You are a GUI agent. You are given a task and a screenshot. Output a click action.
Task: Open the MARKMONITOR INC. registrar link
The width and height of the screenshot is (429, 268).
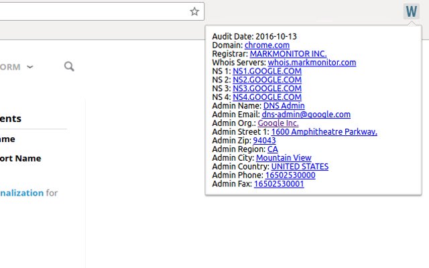tap(288, 54)
